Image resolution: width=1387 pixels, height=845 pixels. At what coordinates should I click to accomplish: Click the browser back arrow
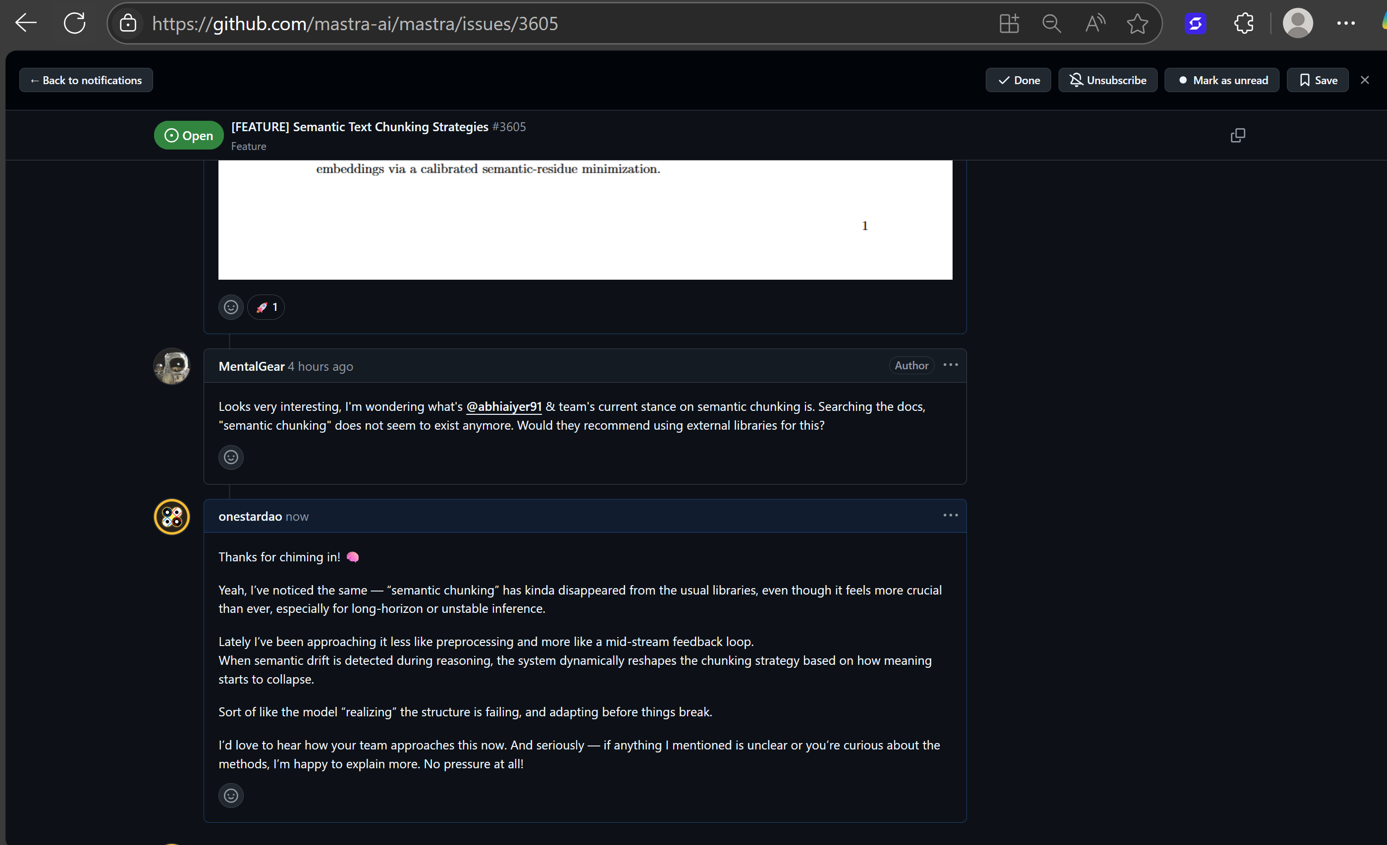(26, 23)
